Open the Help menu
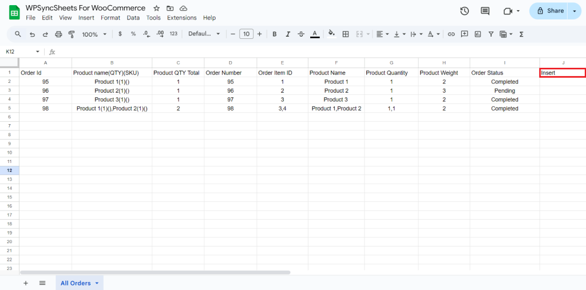 pos(209,18)
